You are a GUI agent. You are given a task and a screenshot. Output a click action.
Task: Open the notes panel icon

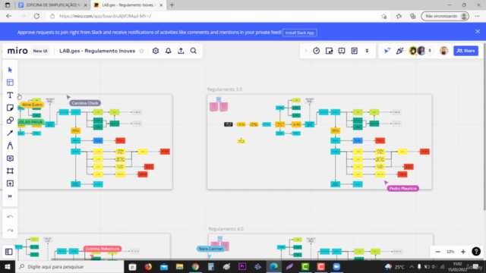tap(355, 51)
